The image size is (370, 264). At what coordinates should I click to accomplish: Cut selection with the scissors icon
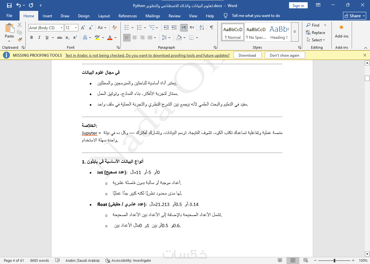(x=20, y=25)
